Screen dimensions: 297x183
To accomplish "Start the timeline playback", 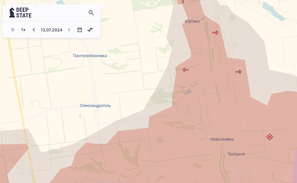I will tap(13, 30).
